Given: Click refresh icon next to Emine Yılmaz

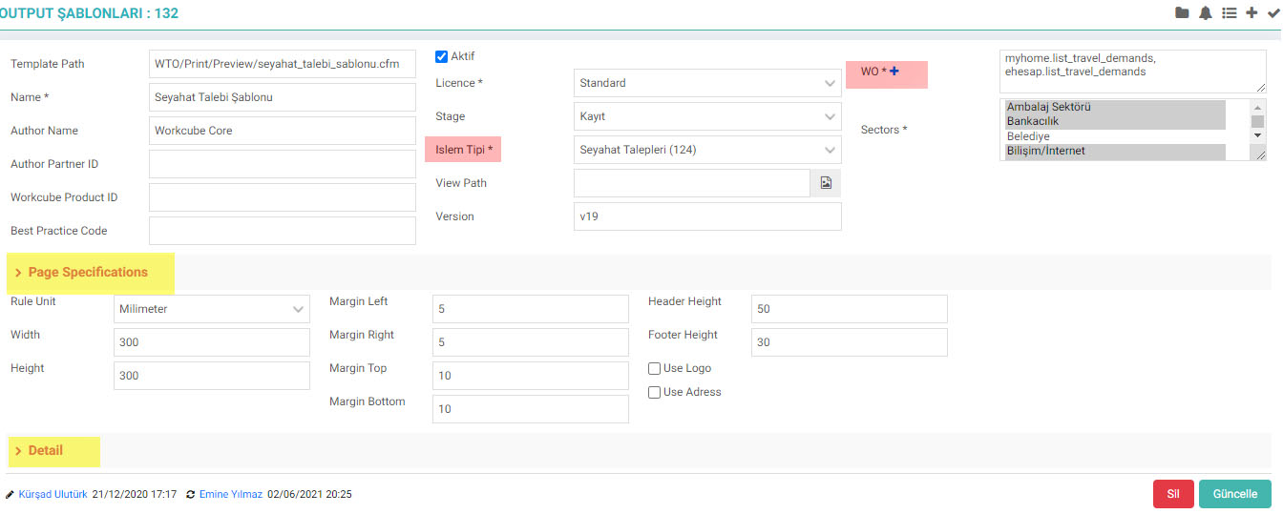Looking at the screenshot, I should pos(191,495).
